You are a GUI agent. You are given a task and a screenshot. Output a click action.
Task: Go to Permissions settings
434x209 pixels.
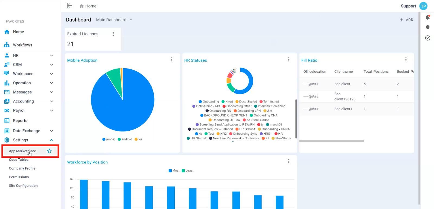[19, 177]
